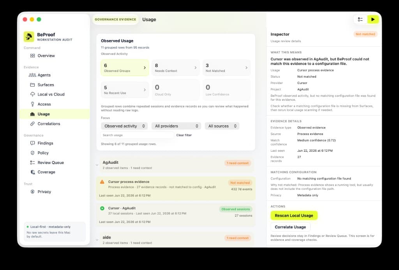Click the yellow play button in top bar
The image size is (399, 270).
coord(373,19)
